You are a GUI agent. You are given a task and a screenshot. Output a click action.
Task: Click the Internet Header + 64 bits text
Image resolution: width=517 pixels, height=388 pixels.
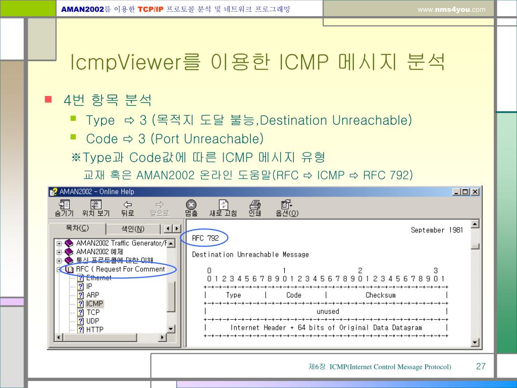[x=326, y=327]
